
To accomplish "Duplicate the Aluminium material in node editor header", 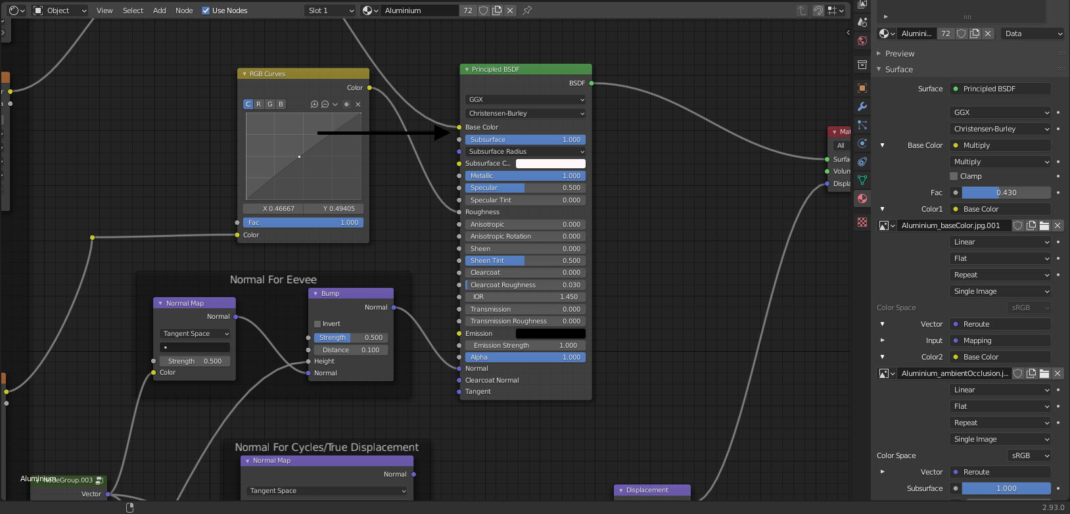I will pos(497,11).
